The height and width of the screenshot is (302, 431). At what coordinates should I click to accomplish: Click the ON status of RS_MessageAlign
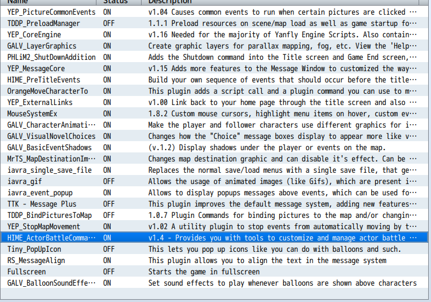tap(107, 260)
